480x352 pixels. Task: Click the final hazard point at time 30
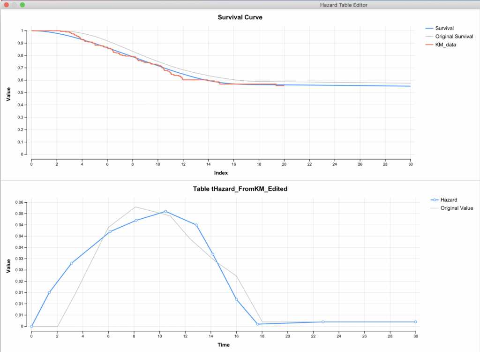pyautogui.click(x=415, y=322)
